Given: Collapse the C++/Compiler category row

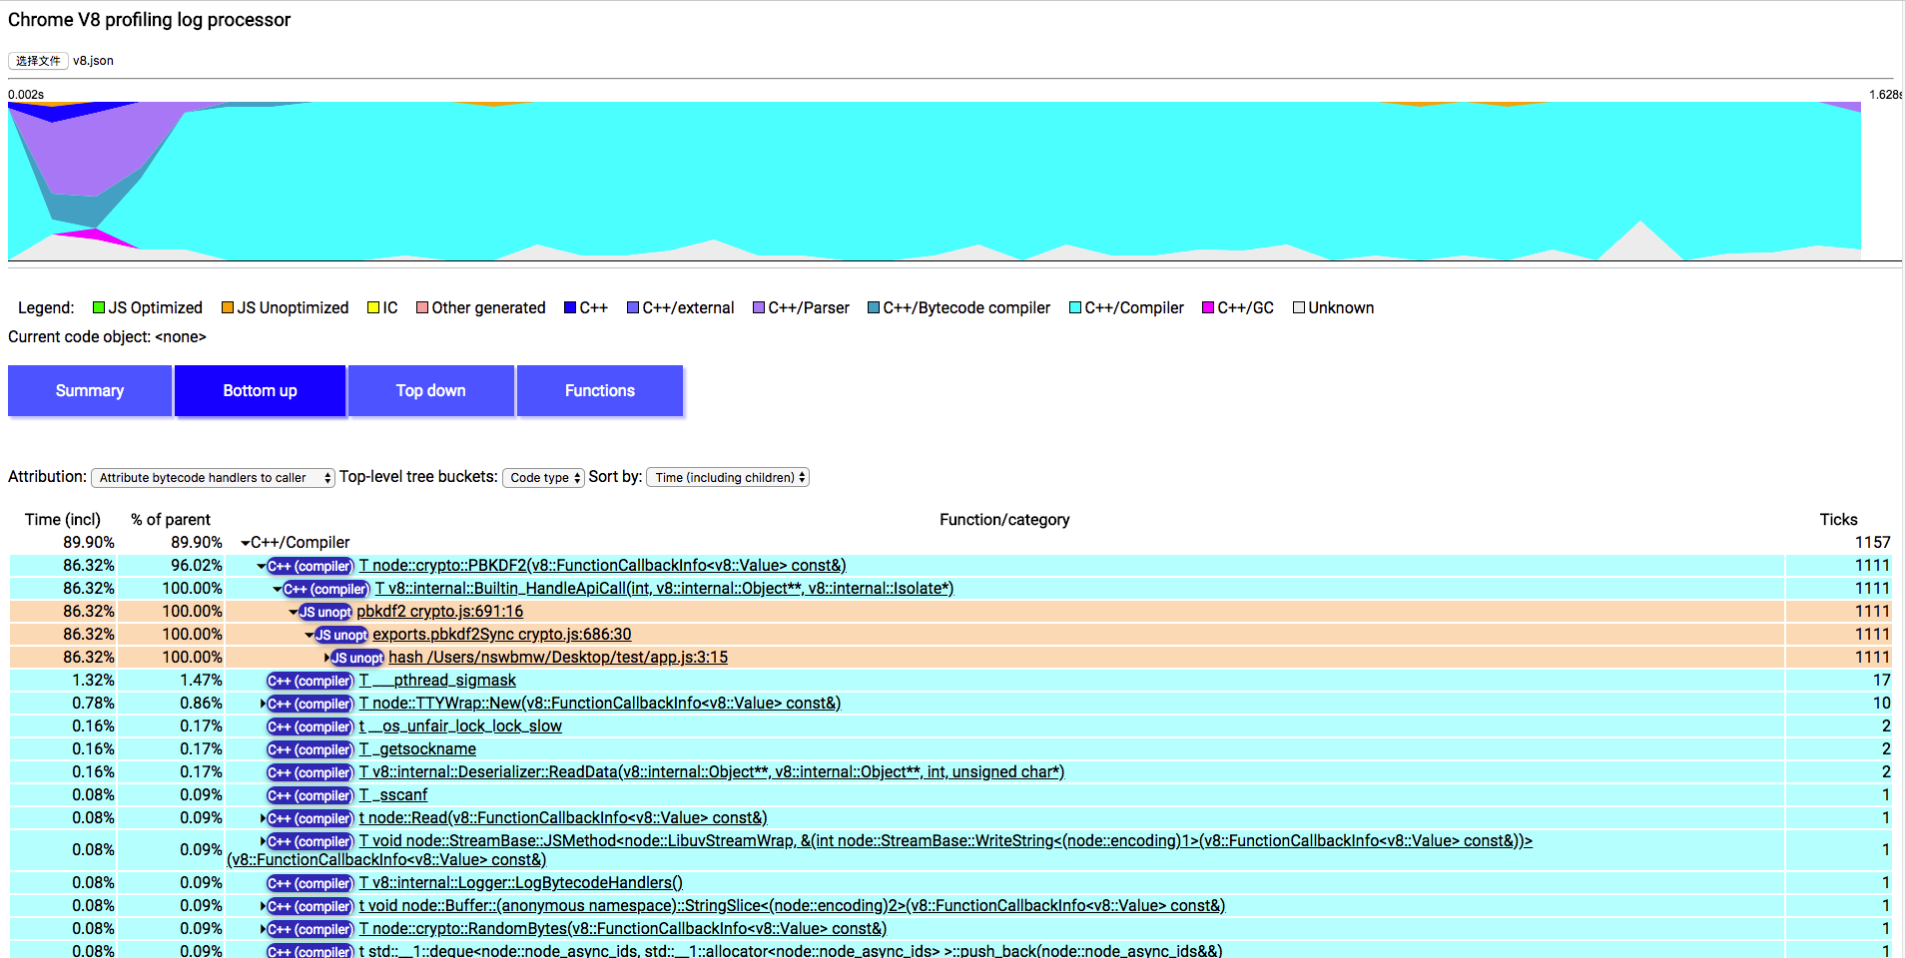Looking at the screenshot, I should coord(245,543).
